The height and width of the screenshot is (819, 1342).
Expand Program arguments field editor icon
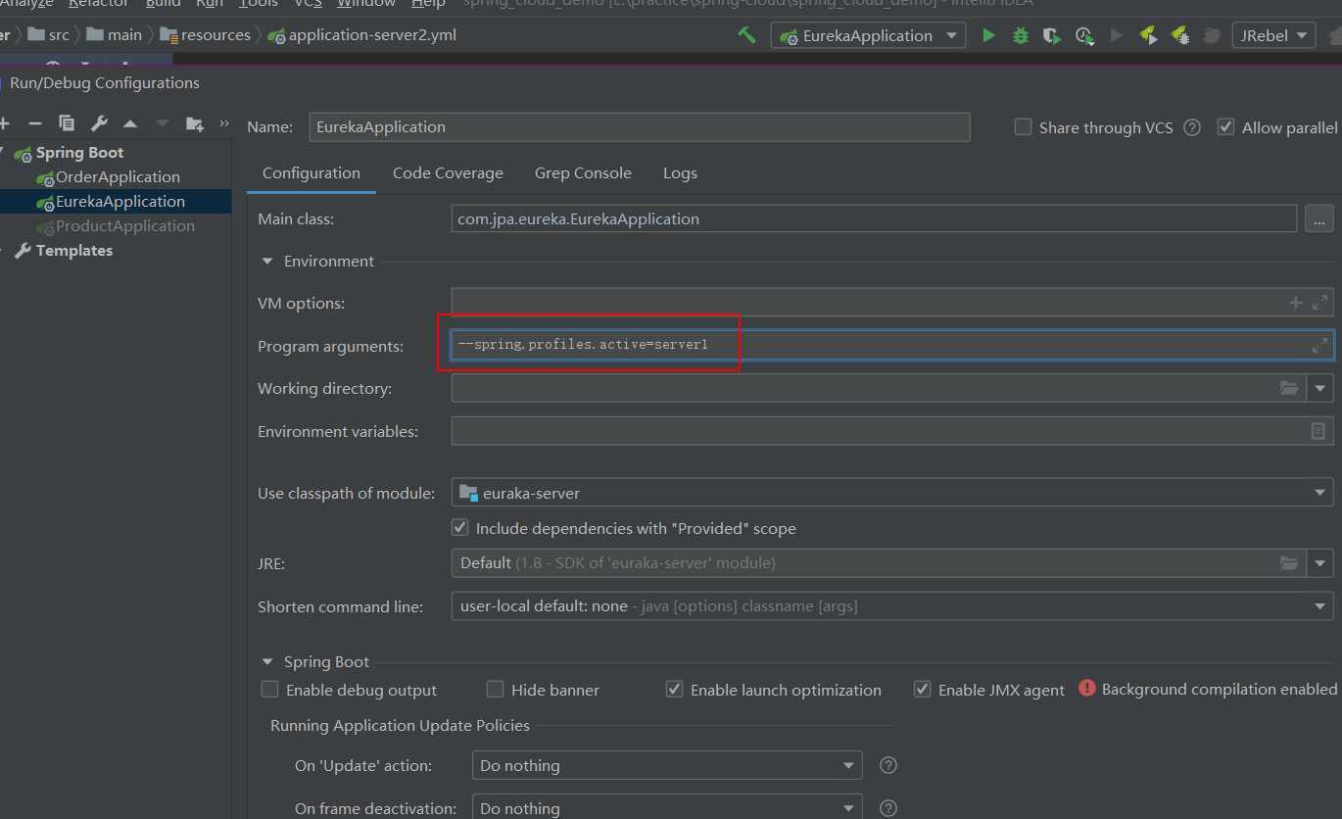point(1319,345)
